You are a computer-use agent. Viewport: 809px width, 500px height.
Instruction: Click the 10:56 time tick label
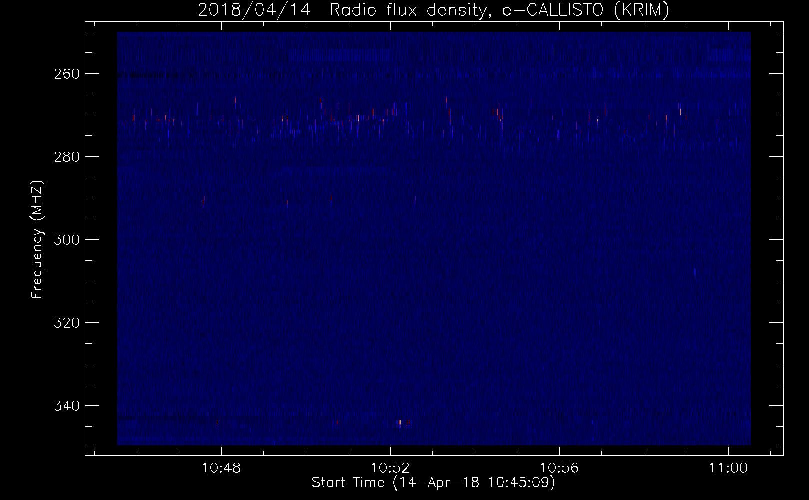click(559, 468)
